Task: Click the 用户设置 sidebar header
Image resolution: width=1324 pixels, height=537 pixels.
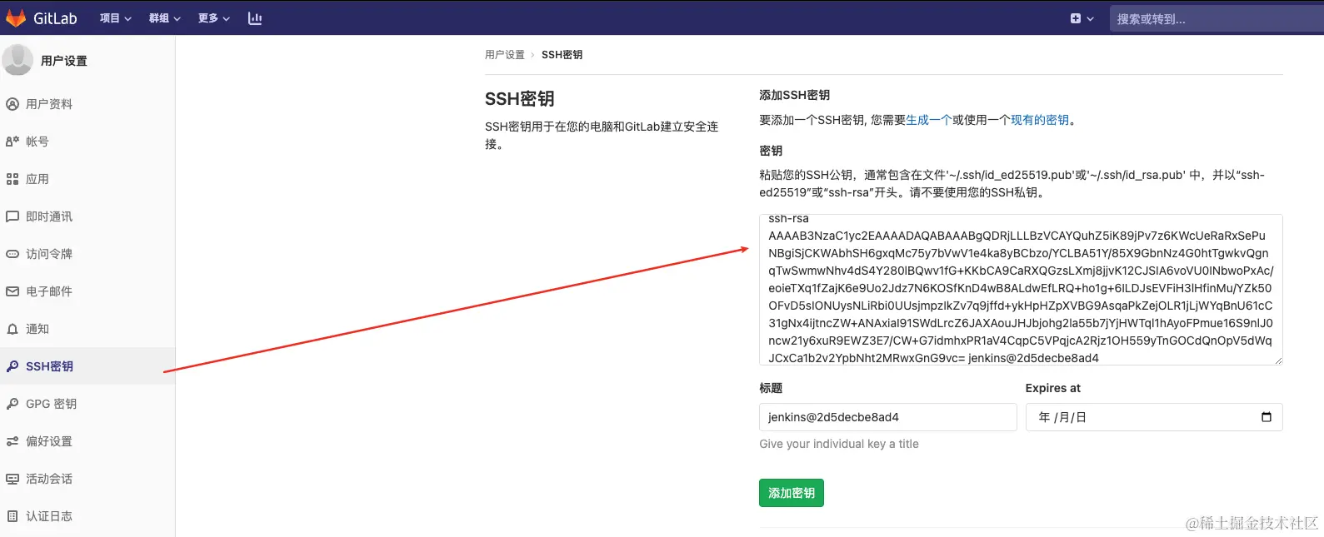Action: click(64, 61)
